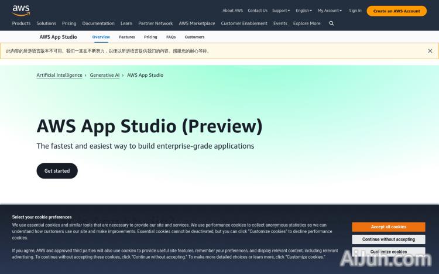Image resolution: width=439 pixels, height=274 pixels.
Task: Open the Products menu
Action: point(21,23)
